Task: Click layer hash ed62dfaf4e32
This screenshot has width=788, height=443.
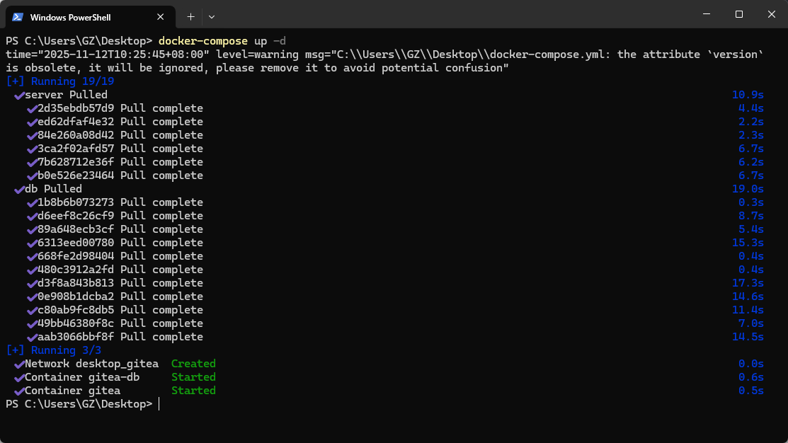Action: click(76, 122)
